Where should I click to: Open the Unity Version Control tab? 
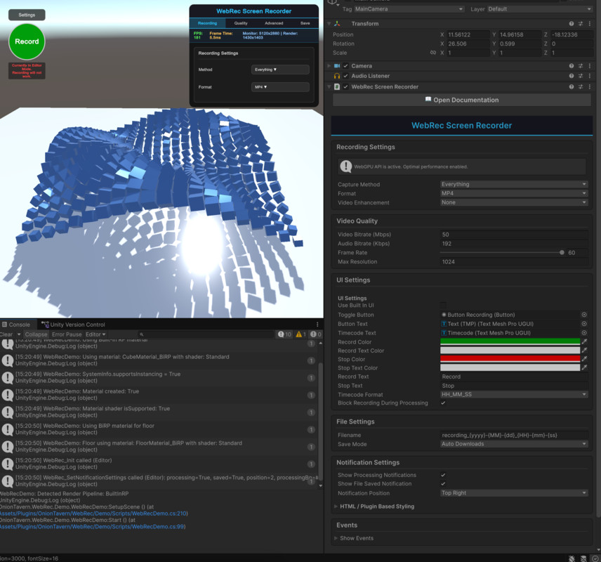pyautogui.click(x=77, y=324)
